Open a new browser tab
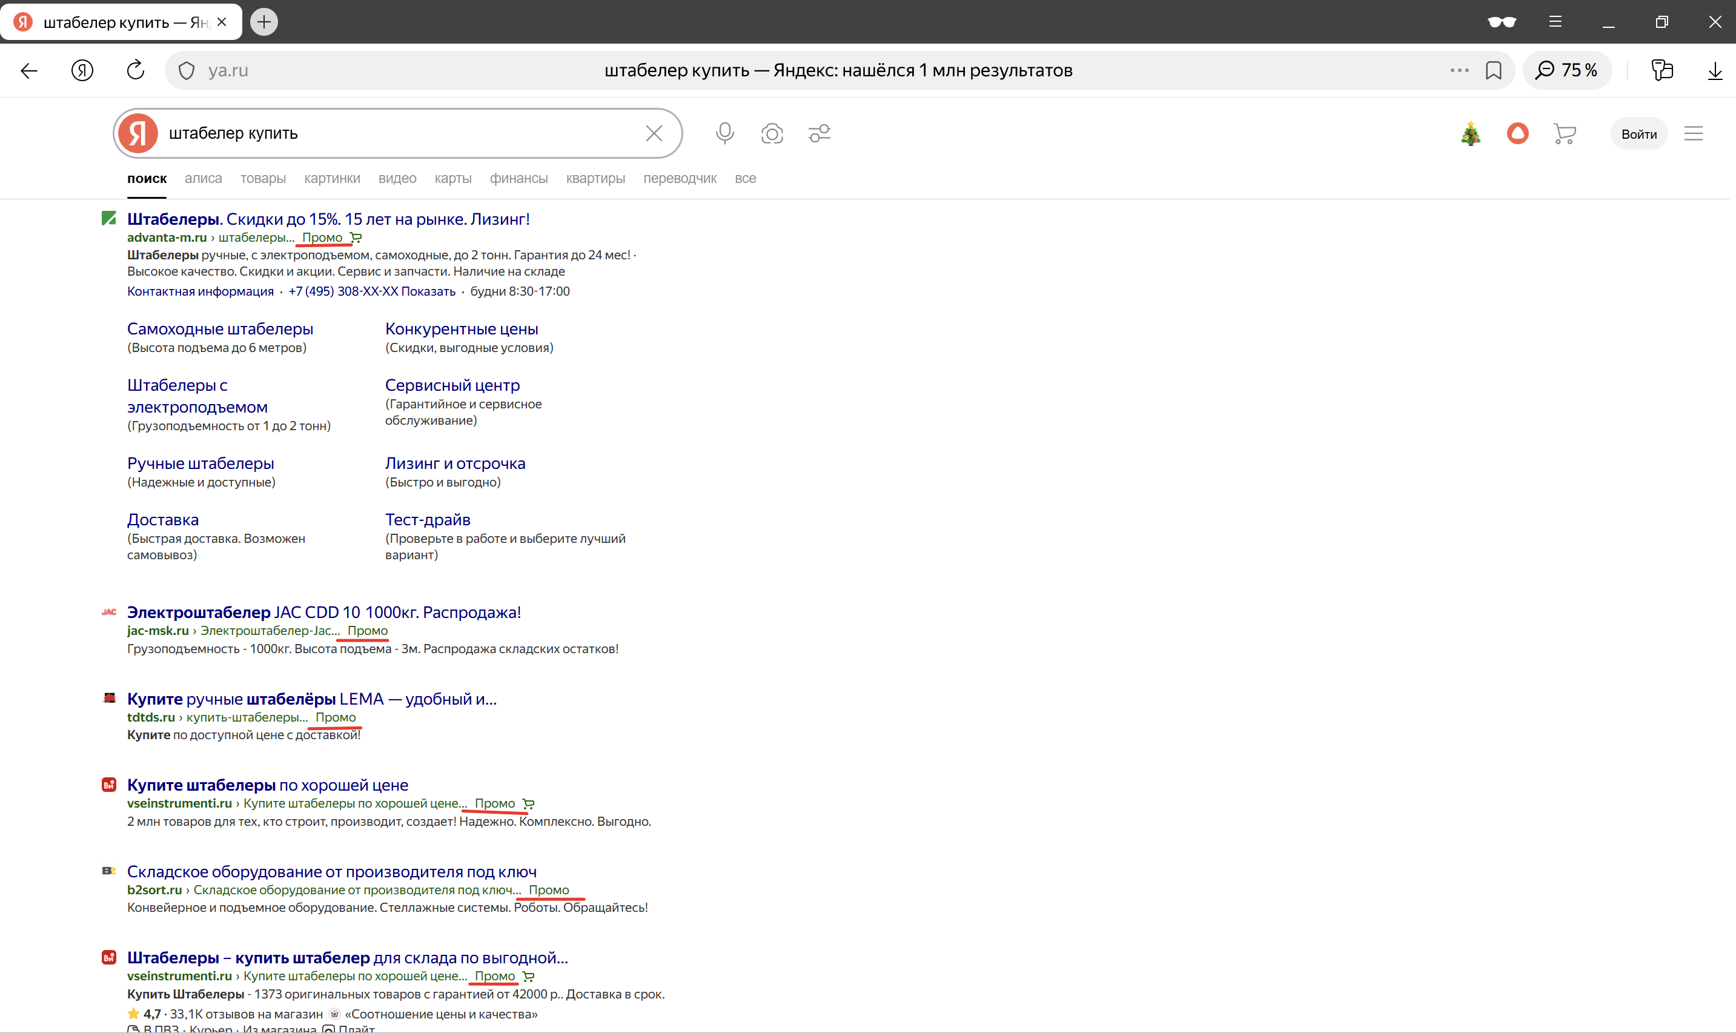The width and height of the screenshot is (1736, 1033). click(263, 22)
